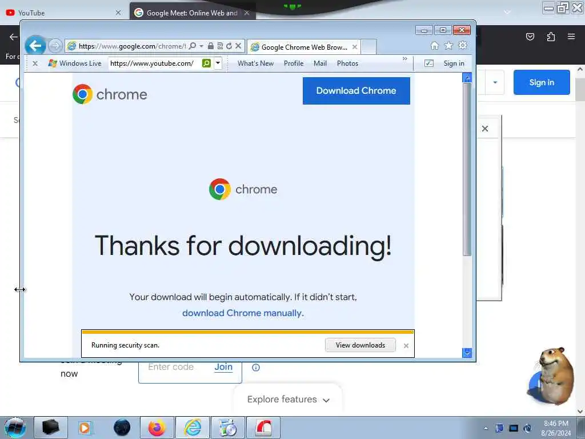
Task: Open the IE address bar autocomplete dropdown arrow
Action: tap(202, 46)
